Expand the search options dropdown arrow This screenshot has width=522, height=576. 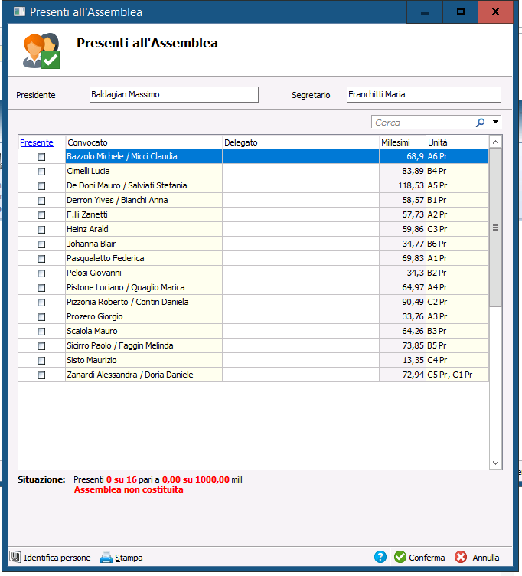pyautogui.click(x=495, y=122)
